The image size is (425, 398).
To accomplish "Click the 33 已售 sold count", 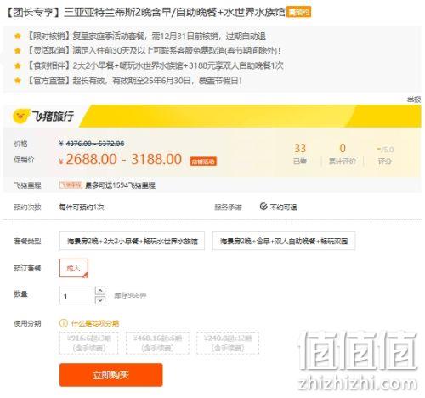I will pos(300,153).
